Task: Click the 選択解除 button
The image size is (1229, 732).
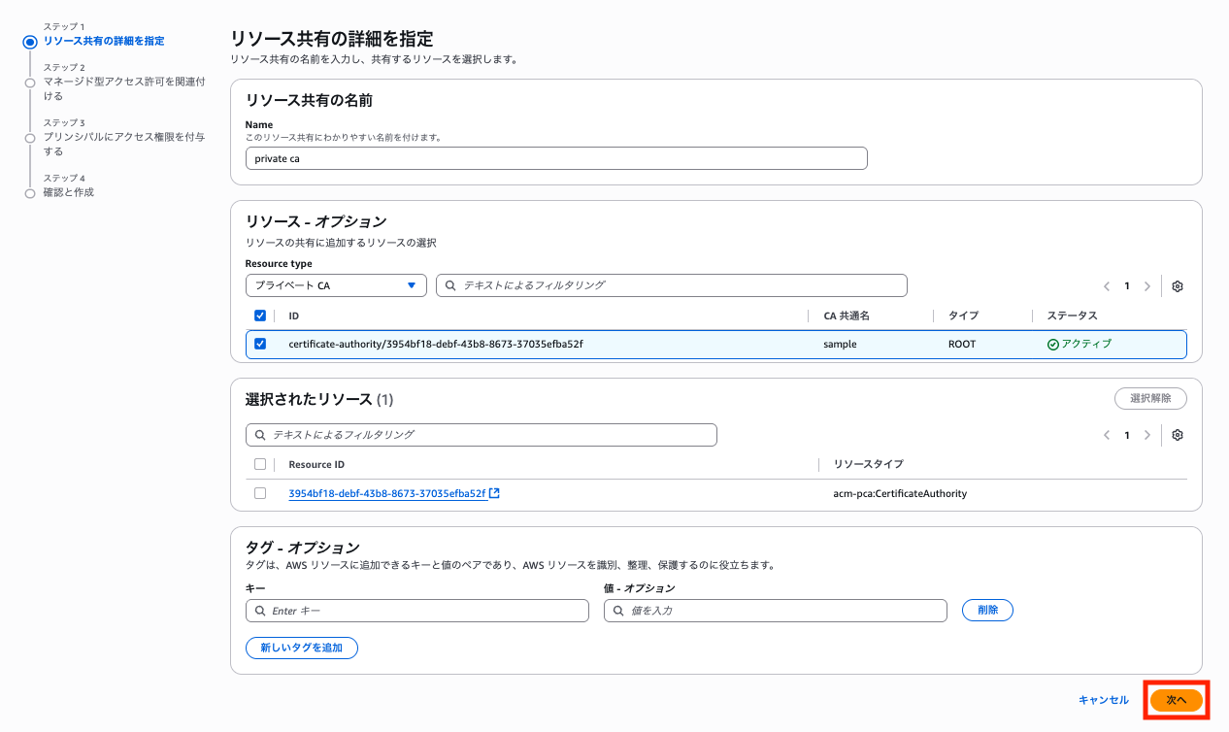Action: 1150,398
